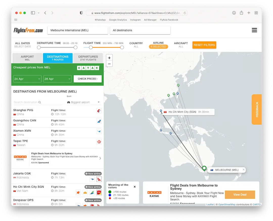Open the 28 Apr return date dropdown
Image resolution: width=273 pixels, height=221 pixels.
[57, 79]
